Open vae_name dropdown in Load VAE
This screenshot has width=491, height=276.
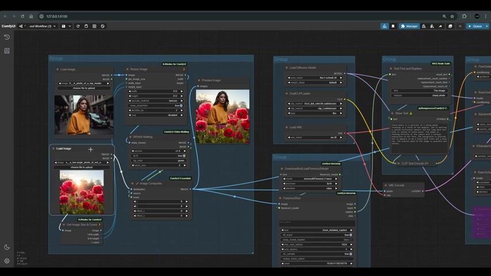[314, 137]
